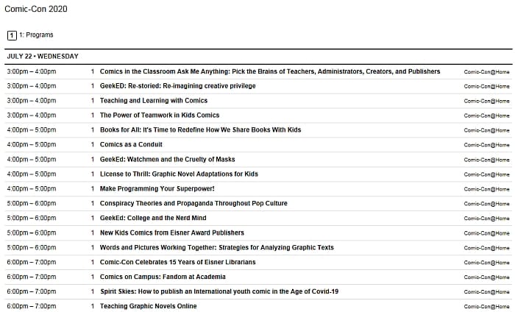Open Conspiracy Theories and Propaganda panel

point(193,203)
